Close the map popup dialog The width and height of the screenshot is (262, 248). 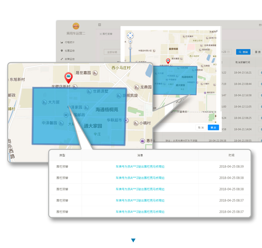[216, 31]
